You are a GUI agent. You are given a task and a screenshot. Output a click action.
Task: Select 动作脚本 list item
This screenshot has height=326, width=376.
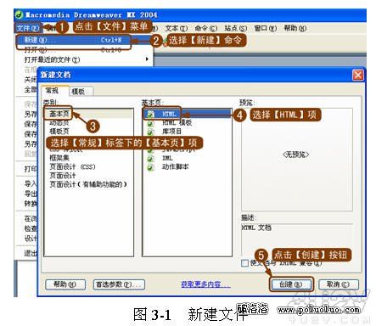[x=175, y=167]
